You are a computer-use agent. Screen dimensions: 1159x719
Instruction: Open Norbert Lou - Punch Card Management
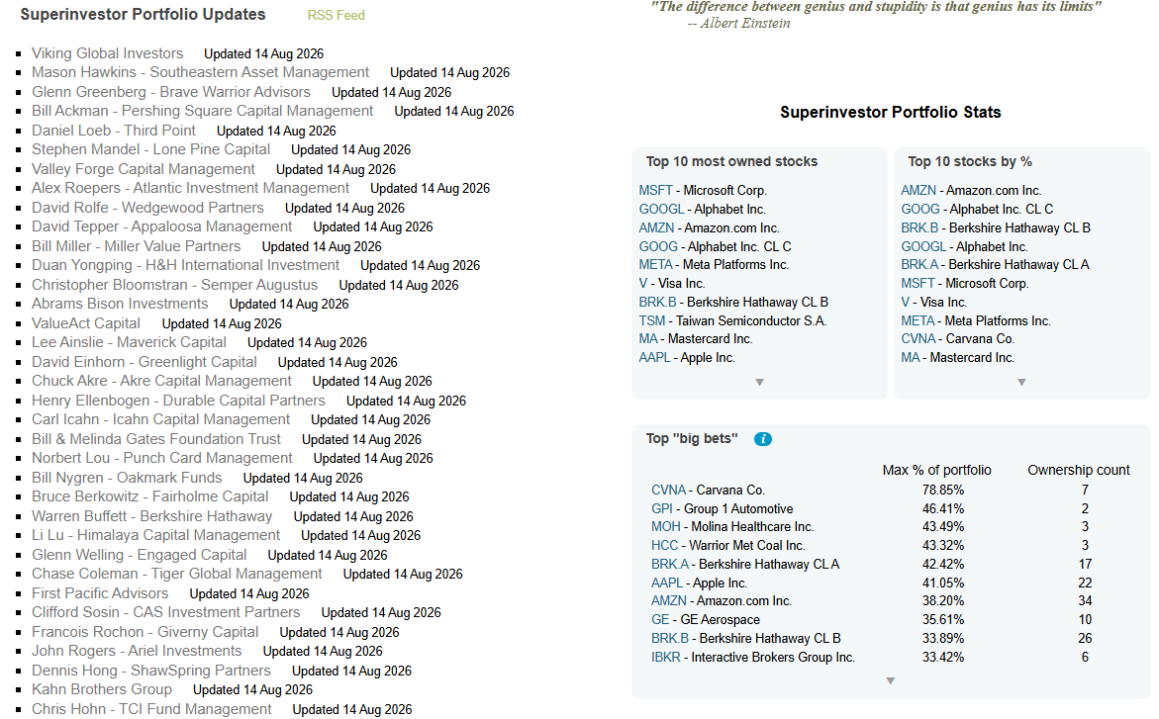[162, 458]
